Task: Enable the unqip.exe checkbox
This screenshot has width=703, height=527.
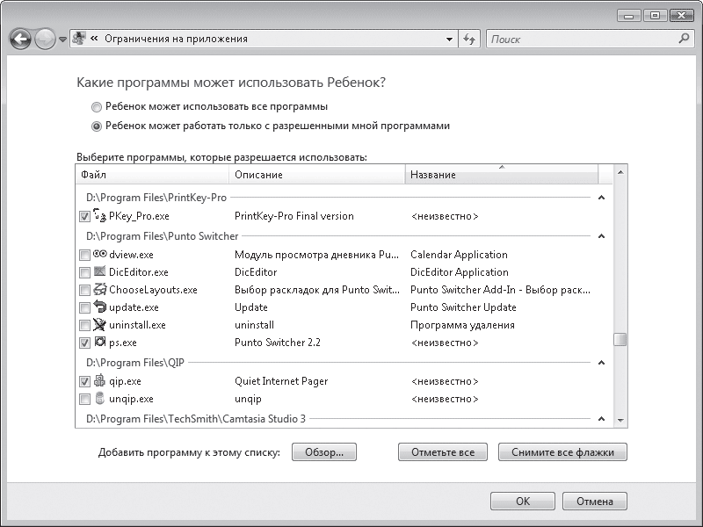Action: (84, 399)
